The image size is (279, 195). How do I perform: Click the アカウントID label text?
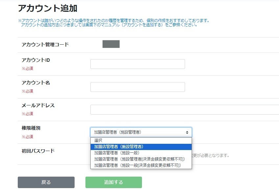click(36, 60)
